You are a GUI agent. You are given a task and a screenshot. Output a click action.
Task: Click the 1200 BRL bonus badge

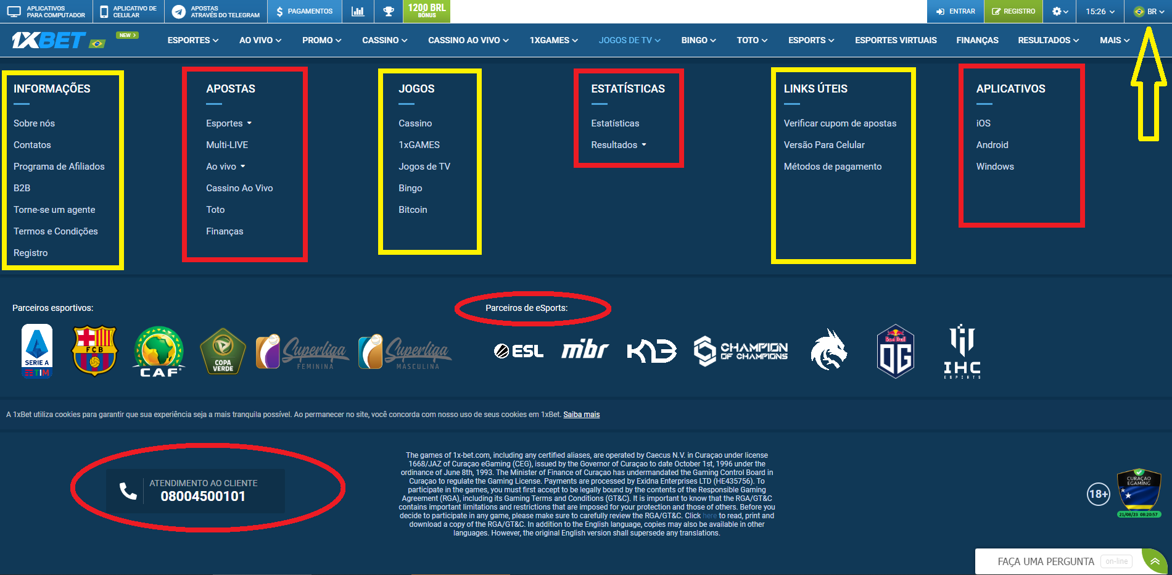coord(427,11)
